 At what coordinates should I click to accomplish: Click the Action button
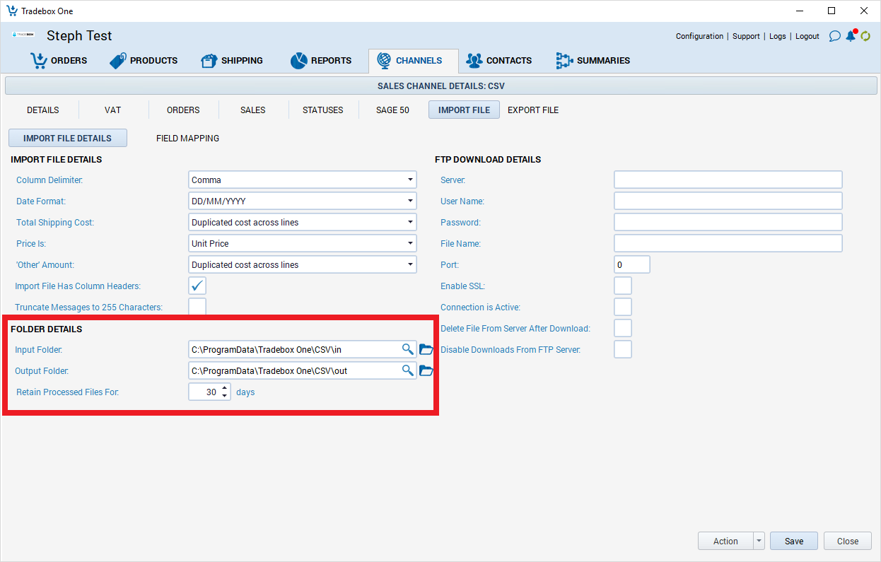coord(725,541)
